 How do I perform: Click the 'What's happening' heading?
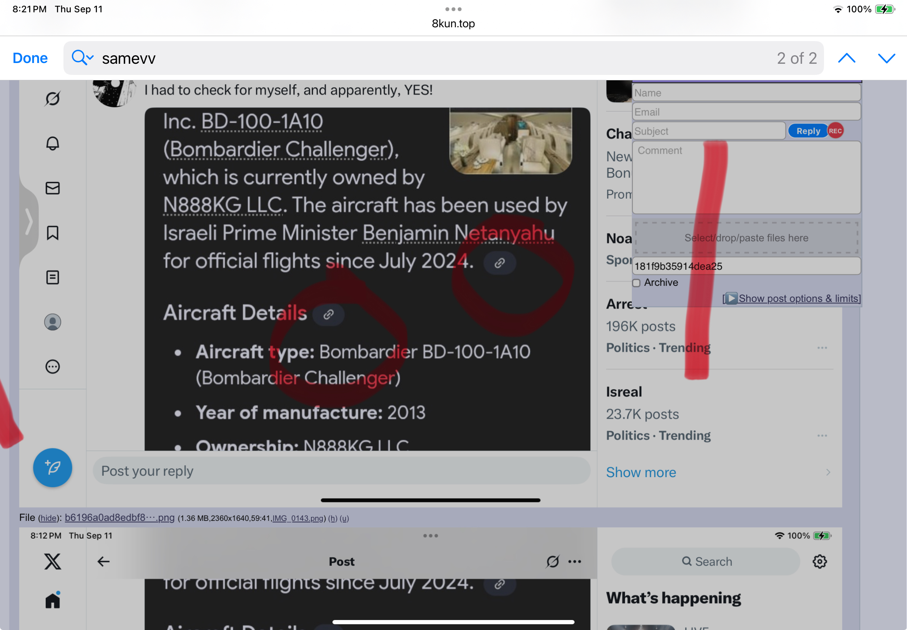point(674,598)
